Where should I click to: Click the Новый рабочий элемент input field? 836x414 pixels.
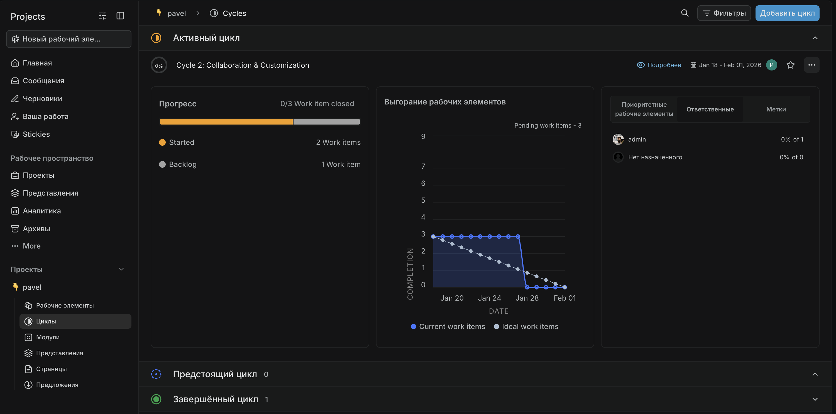[x=69, y=39]
